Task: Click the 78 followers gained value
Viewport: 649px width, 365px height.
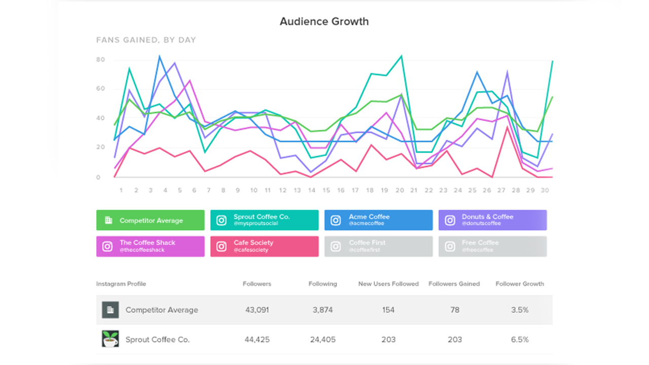Action: click(455, 310)
